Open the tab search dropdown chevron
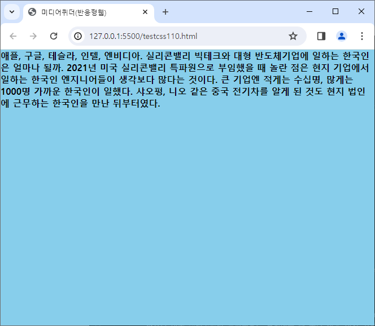 [x=12, y=12]
